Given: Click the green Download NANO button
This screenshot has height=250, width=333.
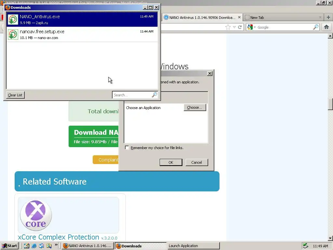Looking at the screenshot, I should 93,136.
